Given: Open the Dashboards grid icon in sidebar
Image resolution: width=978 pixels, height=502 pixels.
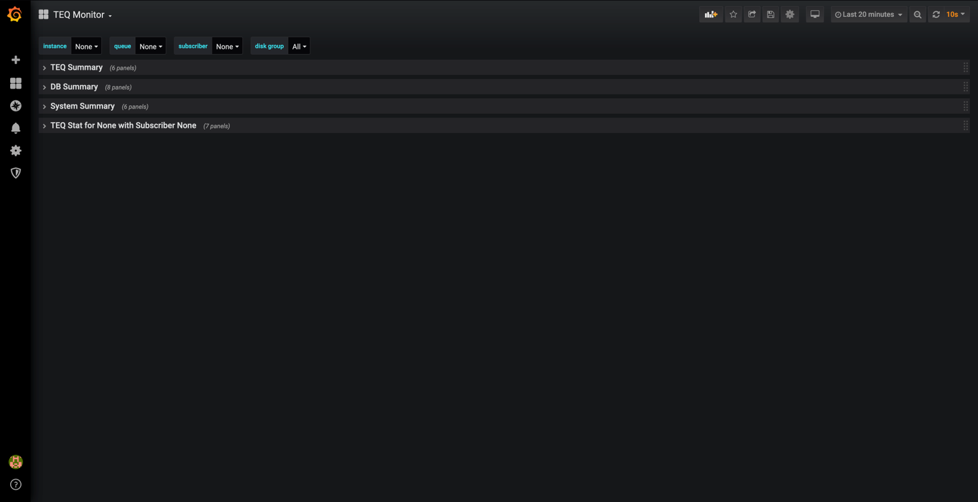Looking at the screenshot, I should coord(16,84).
